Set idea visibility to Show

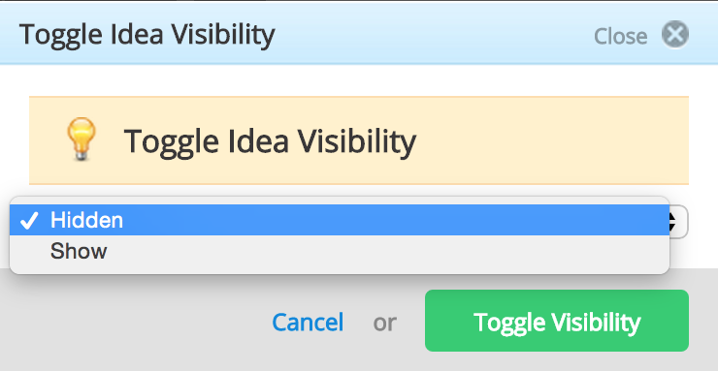point(340,251)
